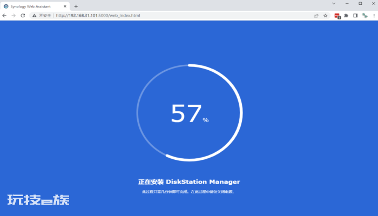Image resolution: width=378 pixels, height=216 pixels.
Task: Click the browser forward arrow
Action: tap(13, 16)
